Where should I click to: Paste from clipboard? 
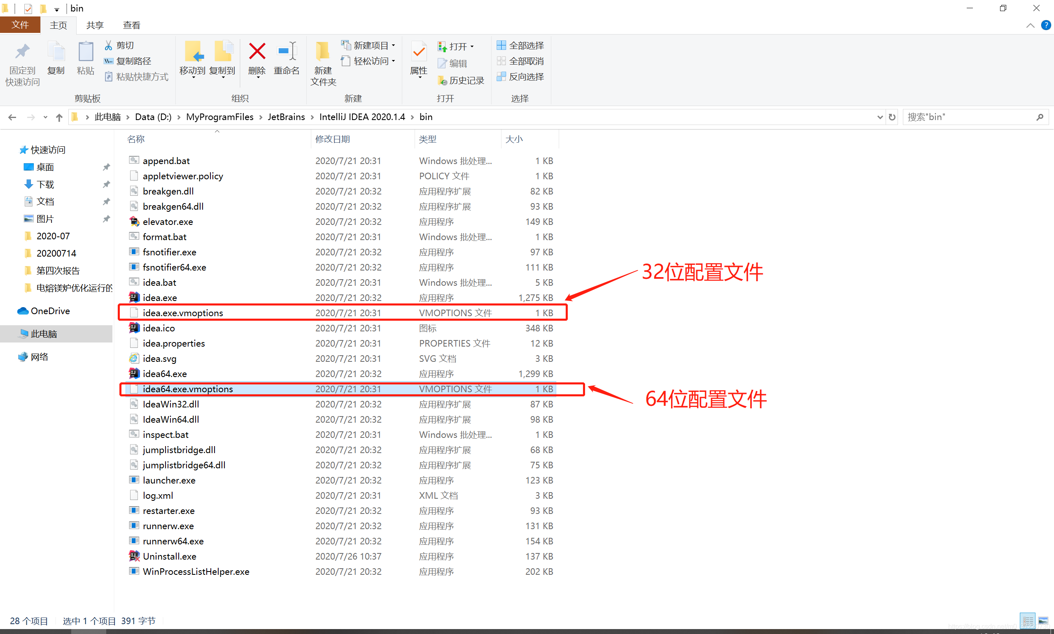click(x=85, y=60)
